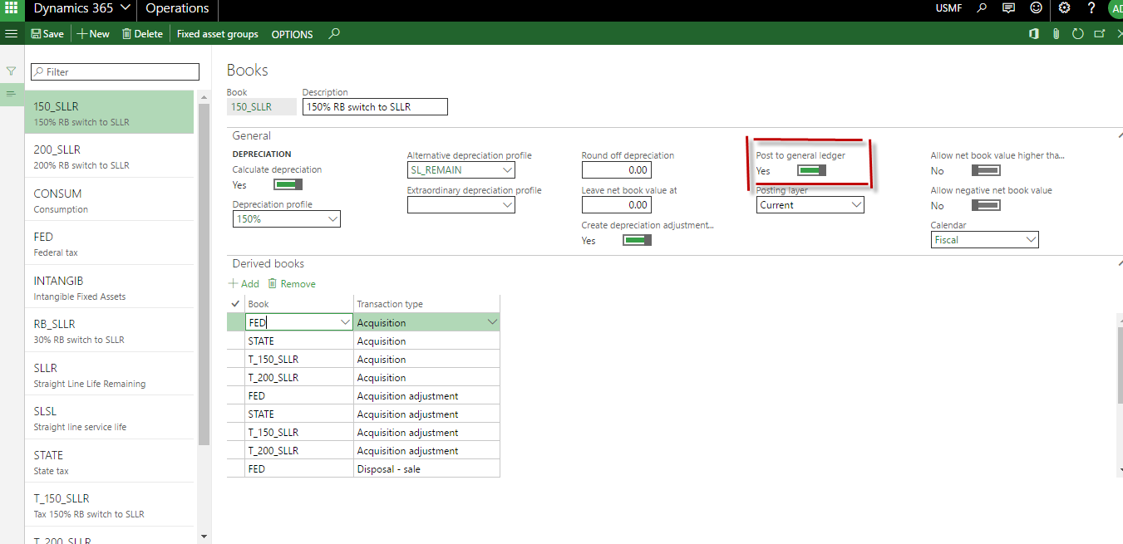Viewport: 1123px width, 544px height.
Task: Click Operations in the top bar
Action: point(178,8)
